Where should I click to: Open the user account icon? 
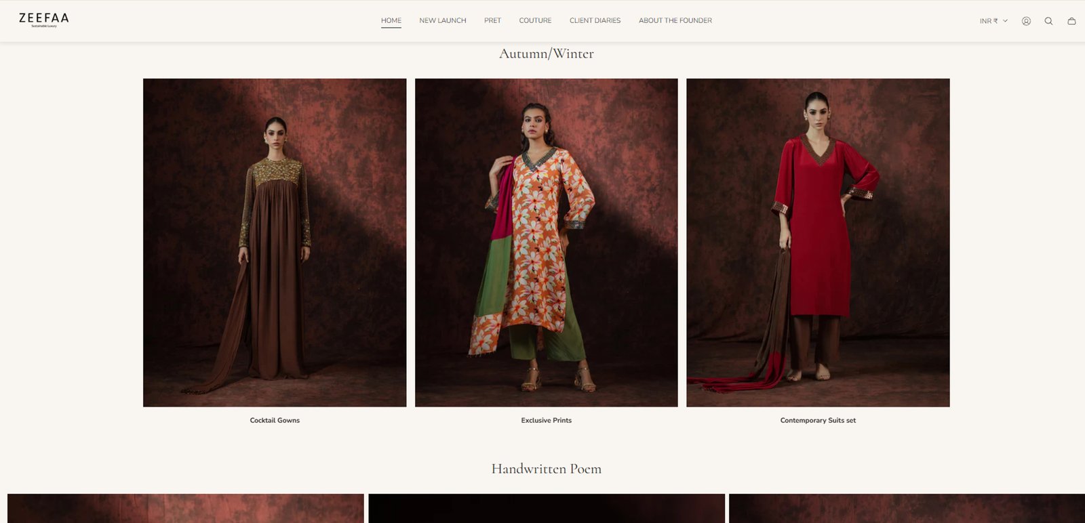1026,21
